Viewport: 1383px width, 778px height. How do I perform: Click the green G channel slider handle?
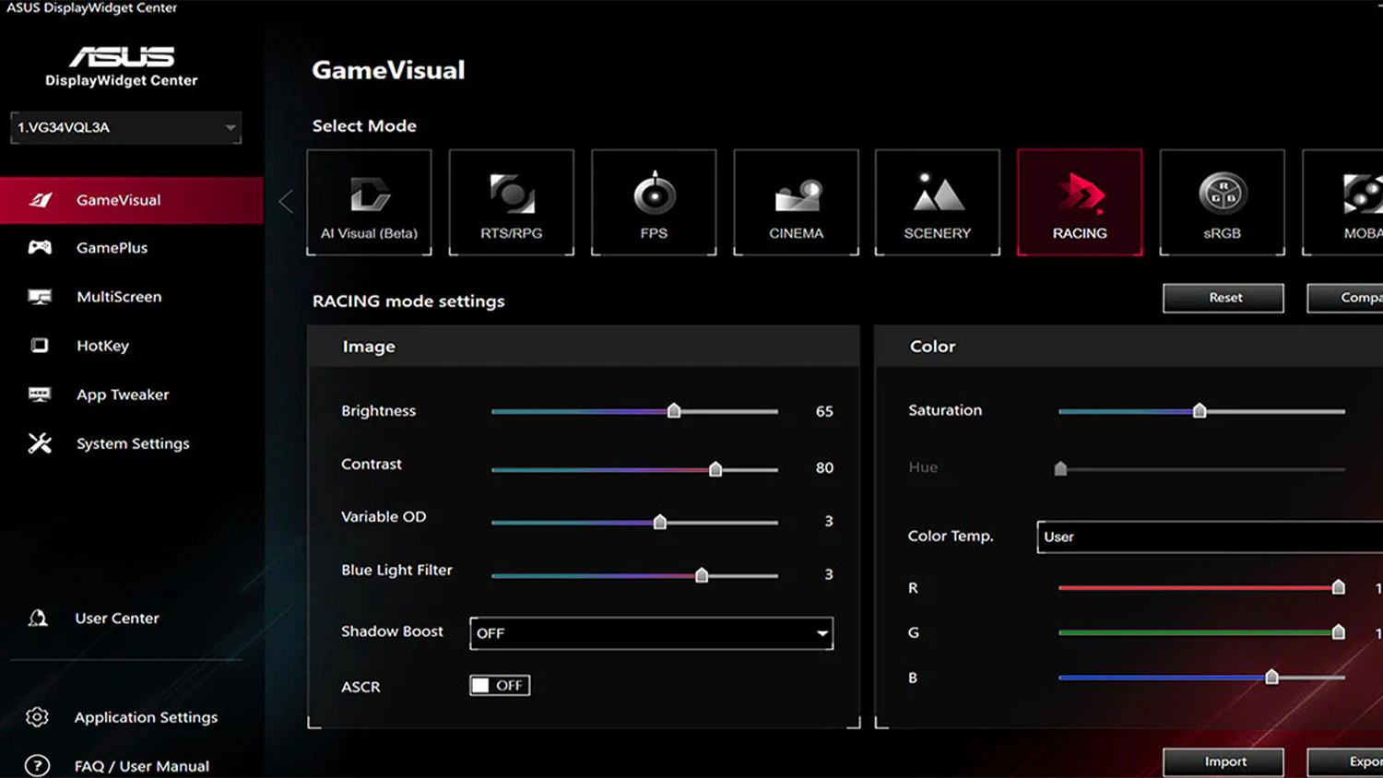[x=1339, y=631]
